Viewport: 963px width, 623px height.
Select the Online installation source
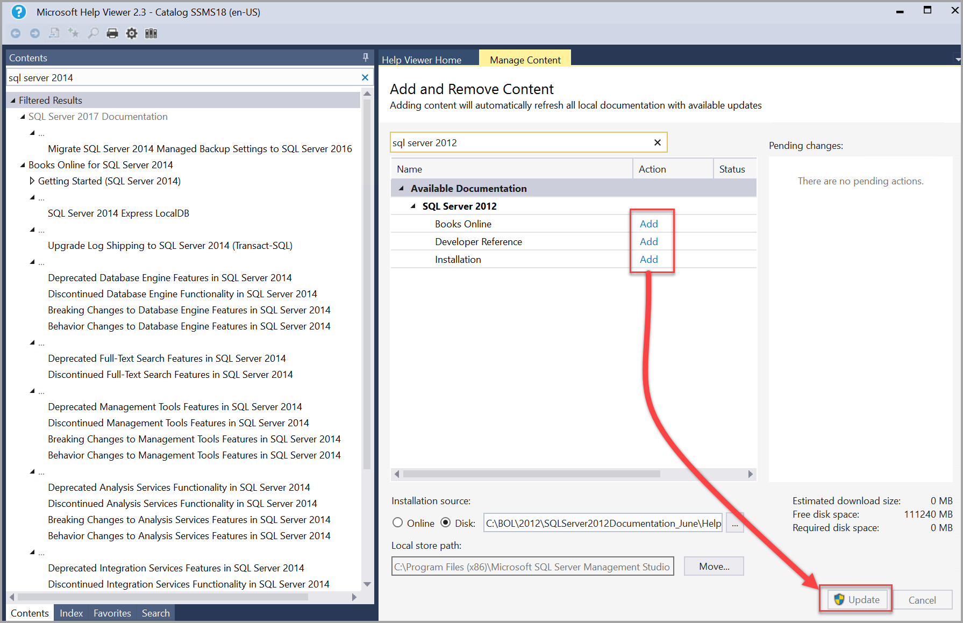coord(397,522)
